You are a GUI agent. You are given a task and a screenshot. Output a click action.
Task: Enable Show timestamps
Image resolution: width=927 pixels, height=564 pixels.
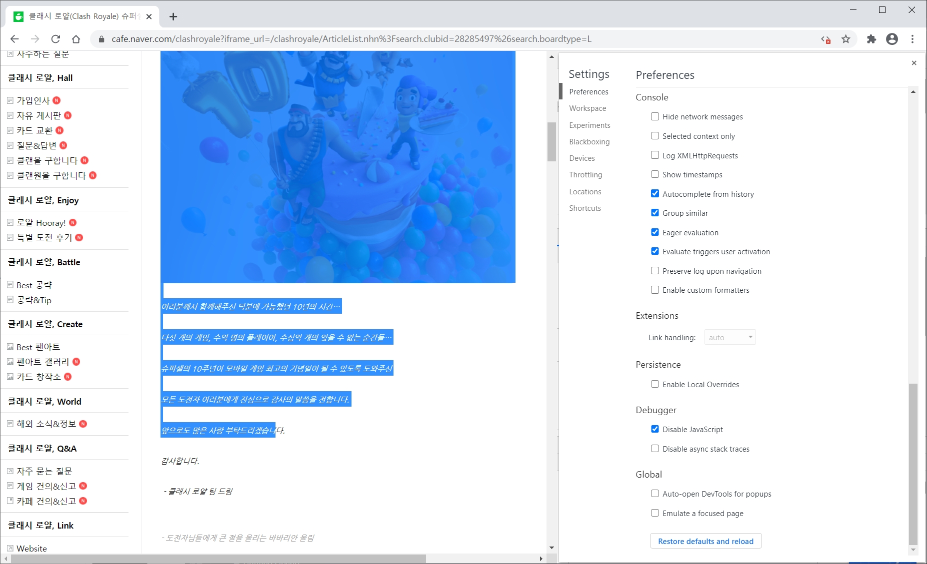click(654, 174)
